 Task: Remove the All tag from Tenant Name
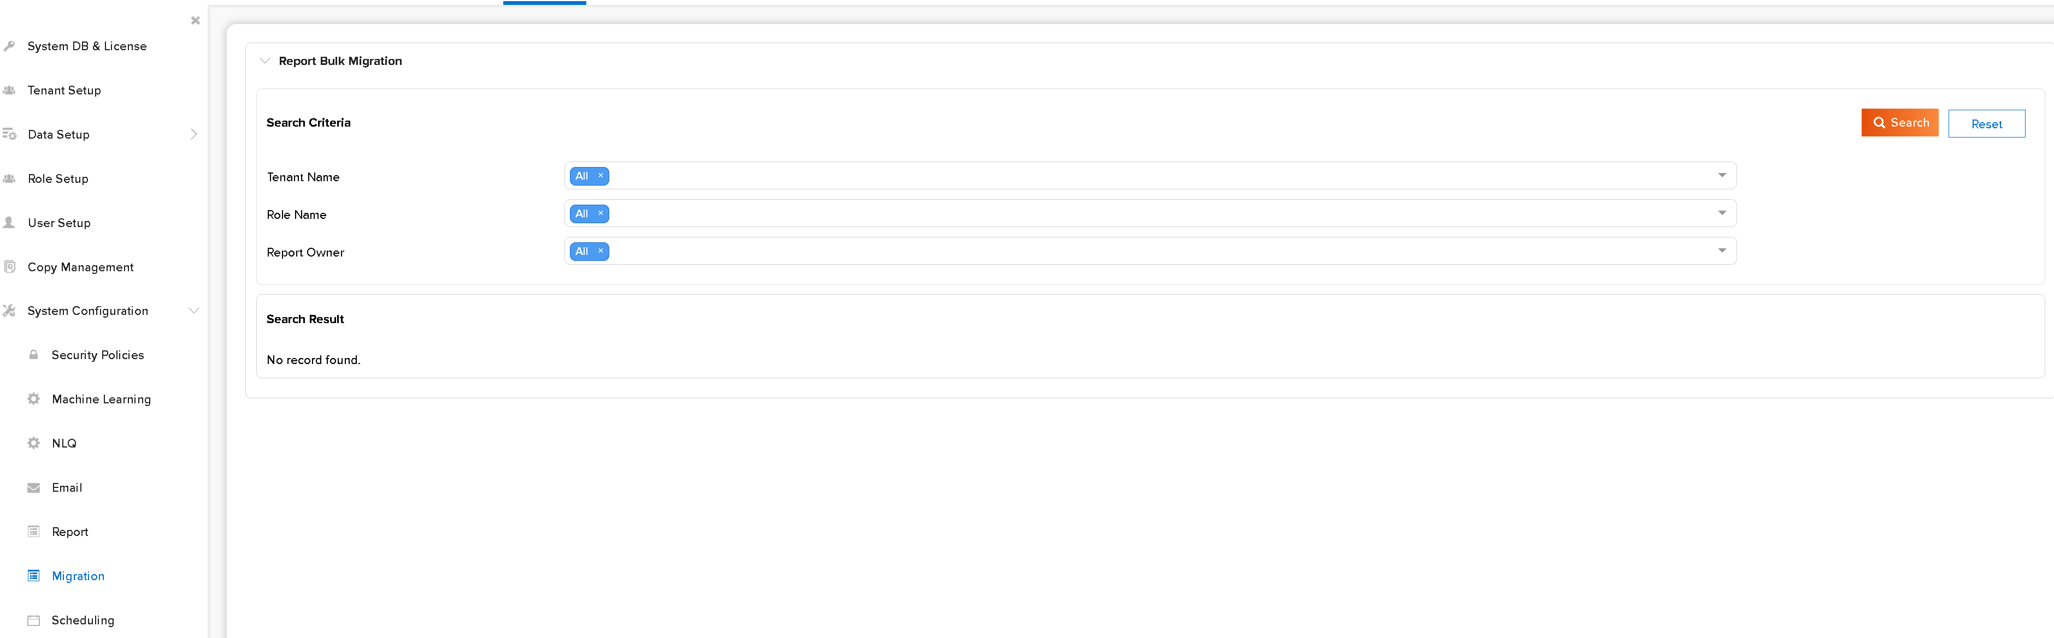click(x=601, y=176)
